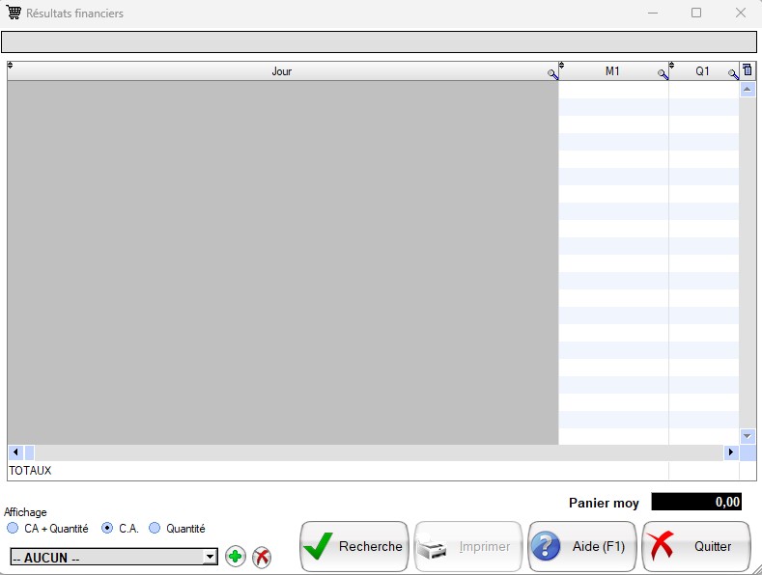Screen dimensions: 762x575
Task: Click the green plus add icon
Action: (235, 557)
